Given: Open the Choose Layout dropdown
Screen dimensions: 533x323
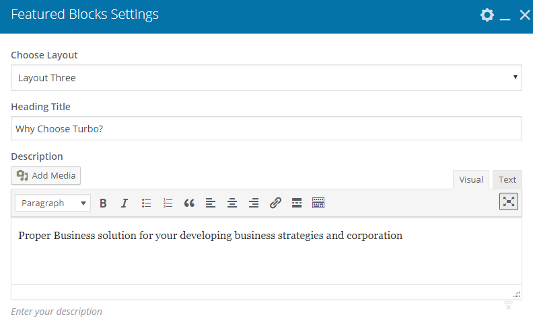Looking at the screenshot, I should click(266, 78).
